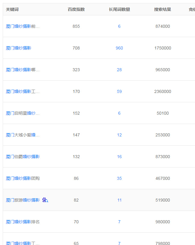The height and width of the screenshot is (245, 195).
Task: Open the keyword link 厦门启明星婚纱…
Action: coord(23,113)
